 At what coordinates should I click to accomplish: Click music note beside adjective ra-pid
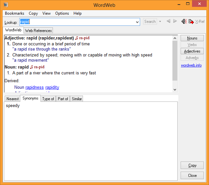[x=76, y=38]
